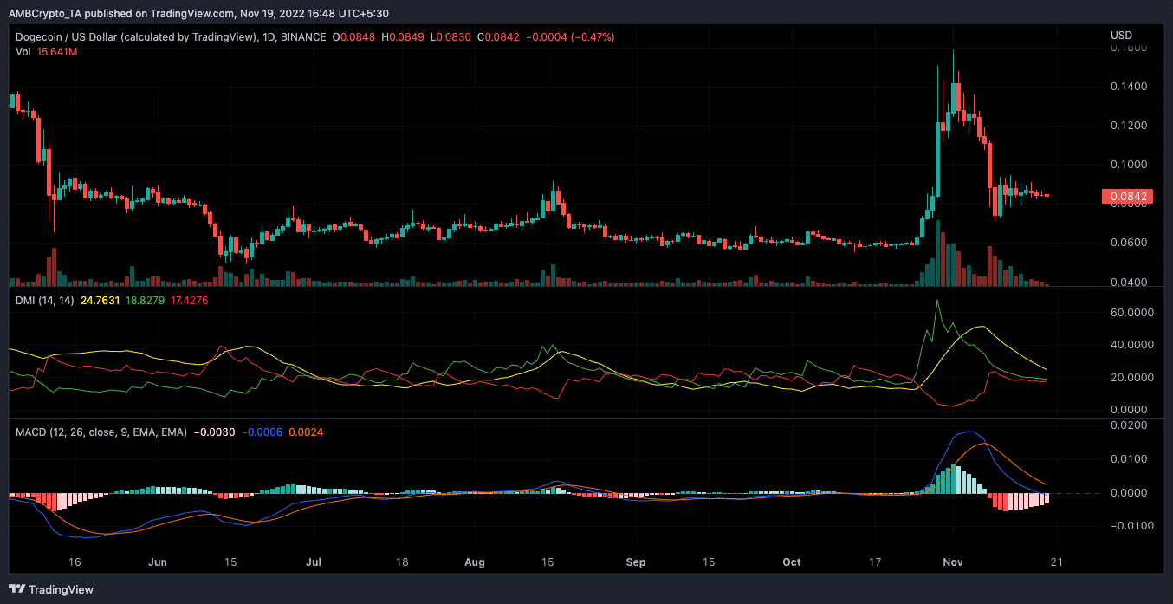
Task: Click the 60.0000 level on DMI axis
Action: [1131, 313]
